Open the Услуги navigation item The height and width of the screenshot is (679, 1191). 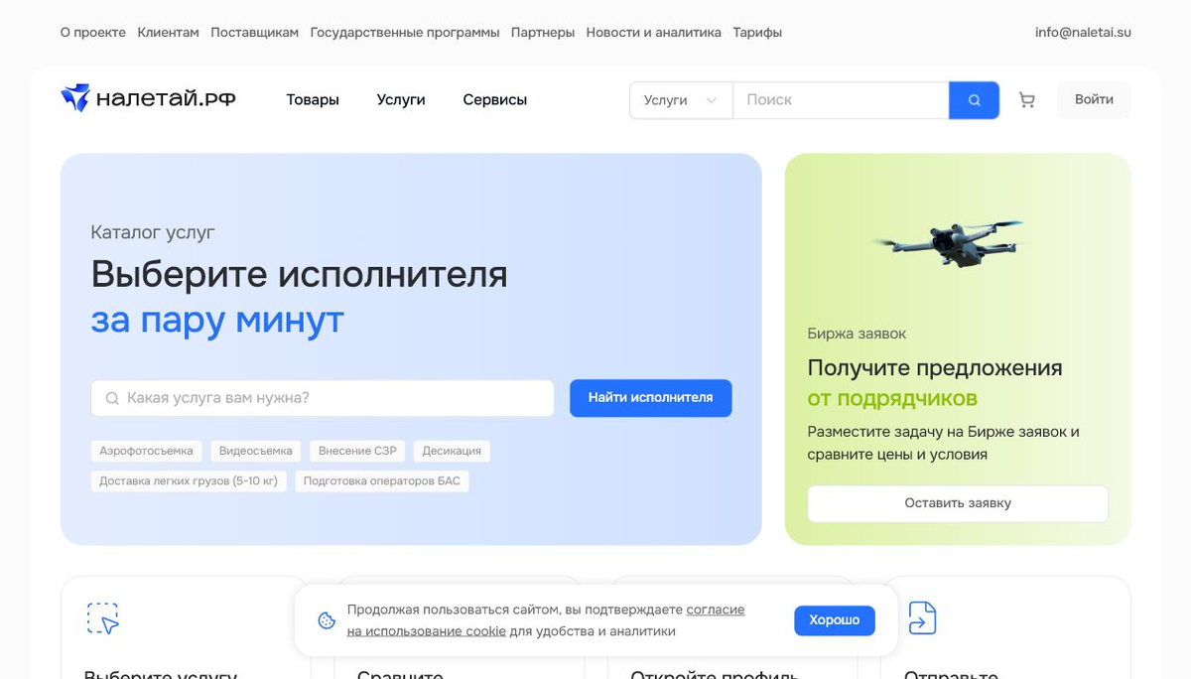tap(401, 99)
